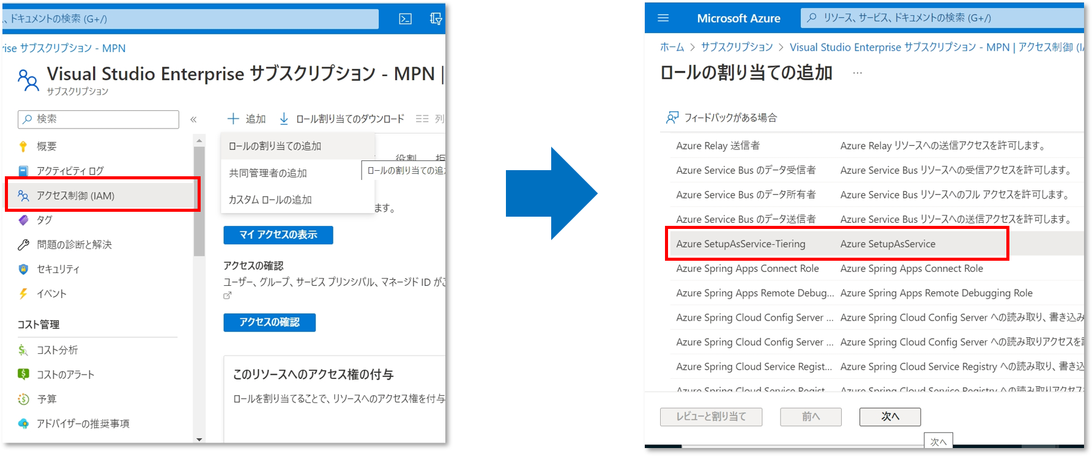Screen dimensions: 1092x456
Task: Click the Advisor recommendations cloud icon
Action: coord(23,424)
